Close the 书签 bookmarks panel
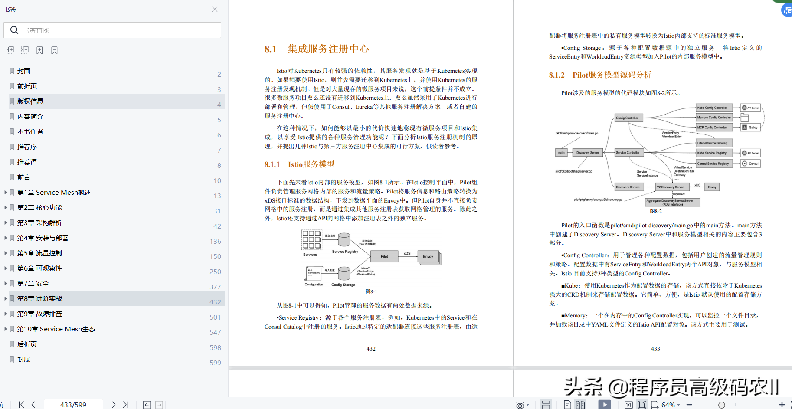Screen dimensions: 792x409 [215, 9]
